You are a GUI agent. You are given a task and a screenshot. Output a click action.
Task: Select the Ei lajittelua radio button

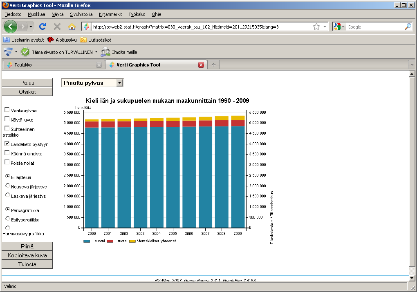[8, 176]
